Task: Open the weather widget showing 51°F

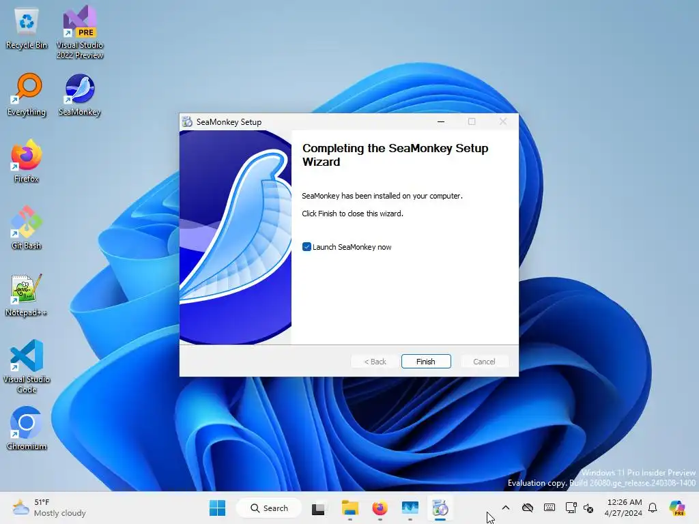Action: coord(49,508)
